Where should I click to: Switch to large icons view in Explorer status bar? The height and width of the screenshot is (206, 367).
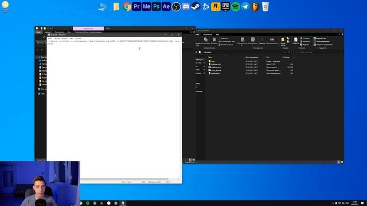tap(342, 162)
